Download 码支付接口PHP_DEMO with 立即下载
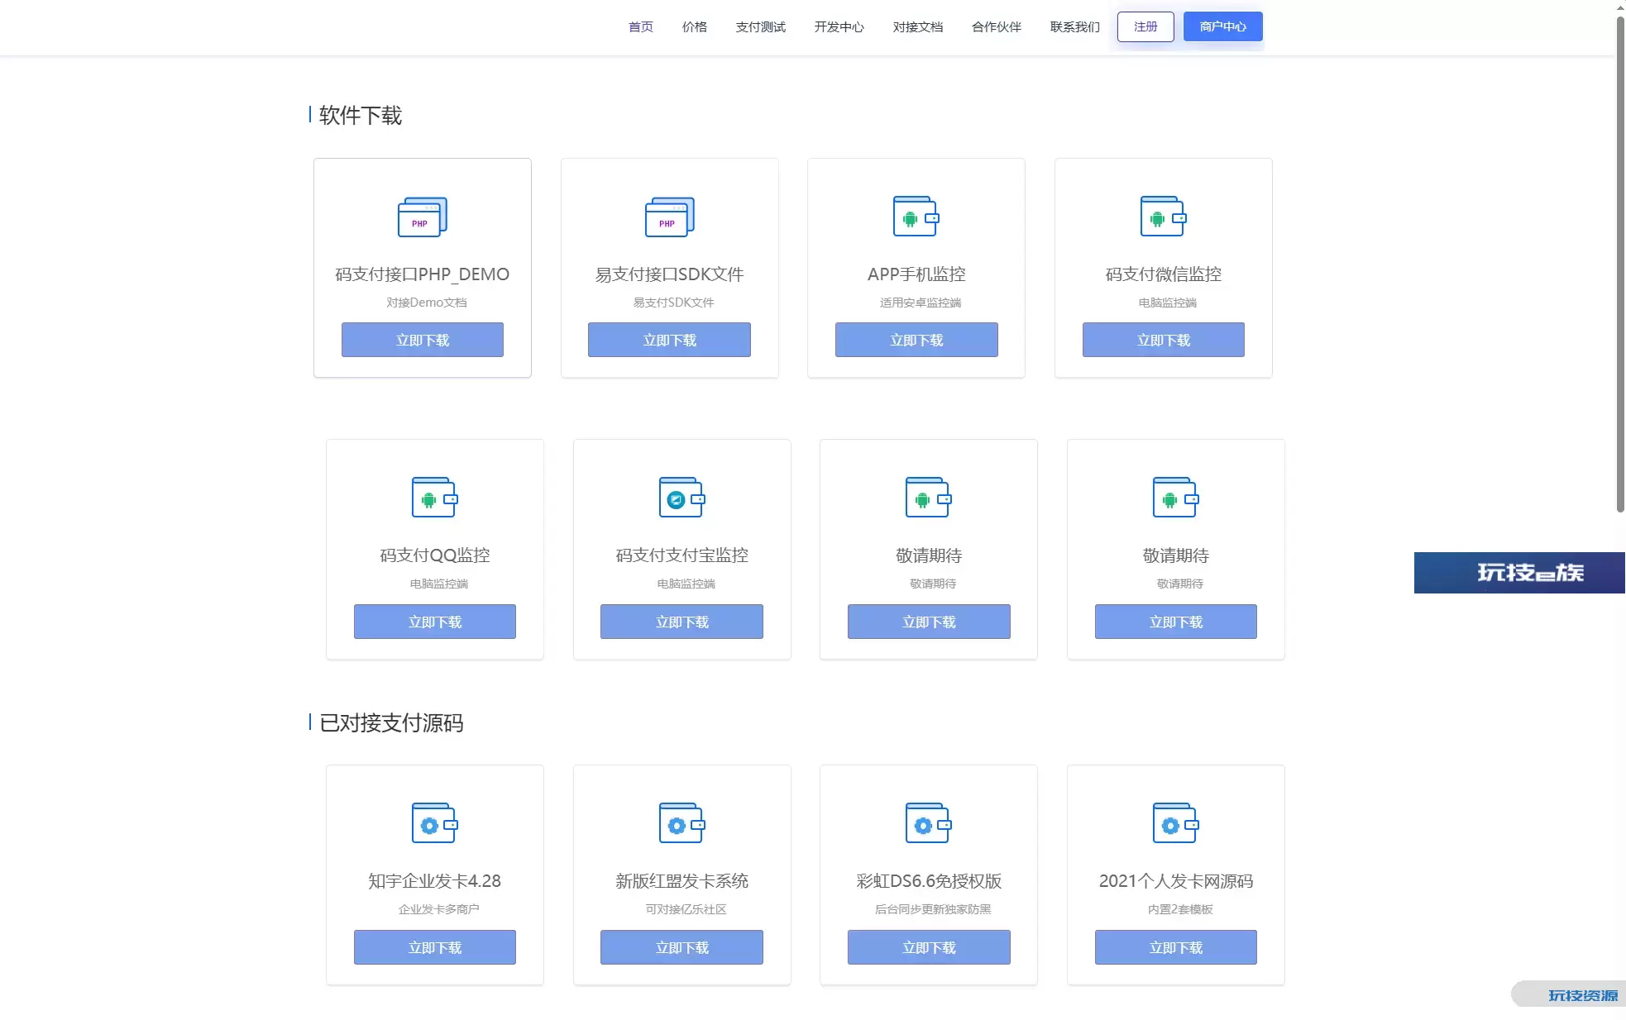The image size is (1626, 1020). (423, 340)
